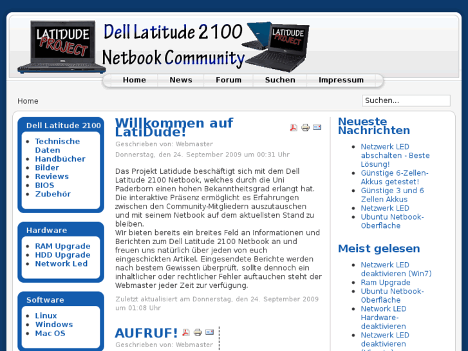Click the left Latidude Project laptop logo
The width and height of the screenshot is (468, 351).
coord(62,47)
